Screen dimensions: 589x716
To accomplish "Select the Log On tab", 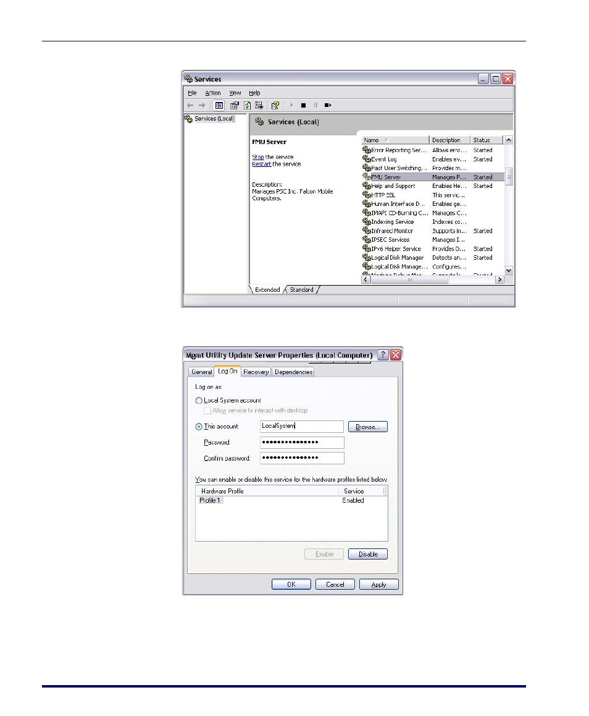I will coord(227,371).
